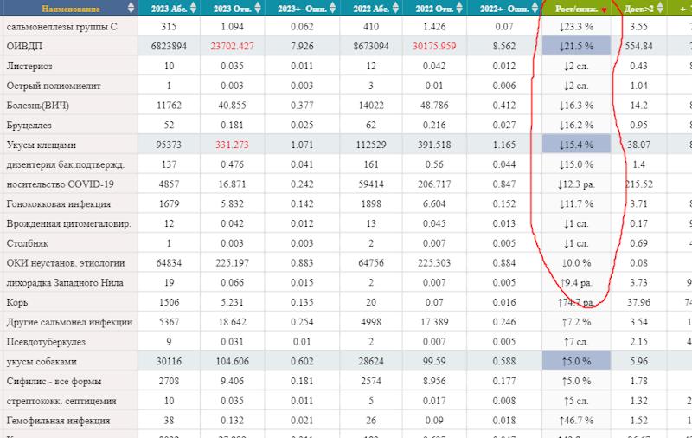Viewport: 692px width, 438px height.
Task: Click sort arrows in 2023 Абс. header
Action: 194,9
